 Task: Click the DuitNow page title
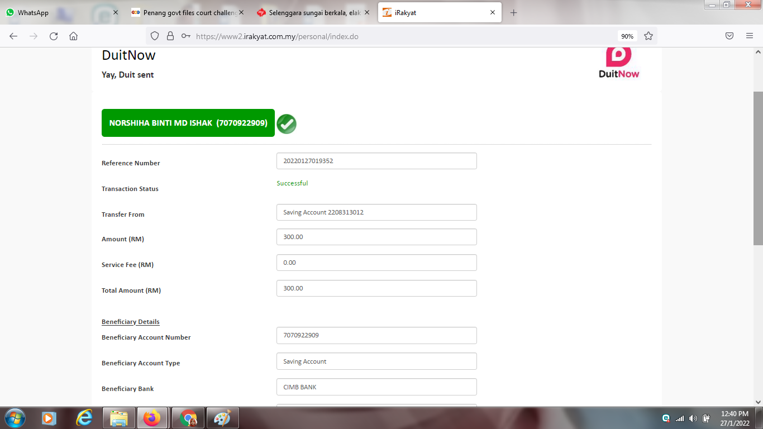[128, 55]
